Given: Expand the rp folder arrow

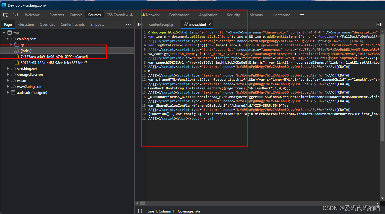Looking at the screenshot, I should 11,45.
